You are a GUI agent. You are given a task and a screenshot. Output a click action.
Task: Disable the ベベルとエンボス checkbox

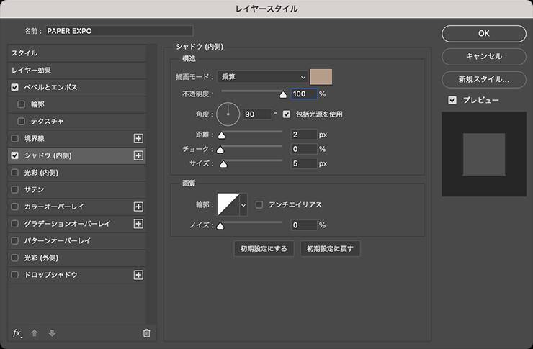[x=15, y=87]
